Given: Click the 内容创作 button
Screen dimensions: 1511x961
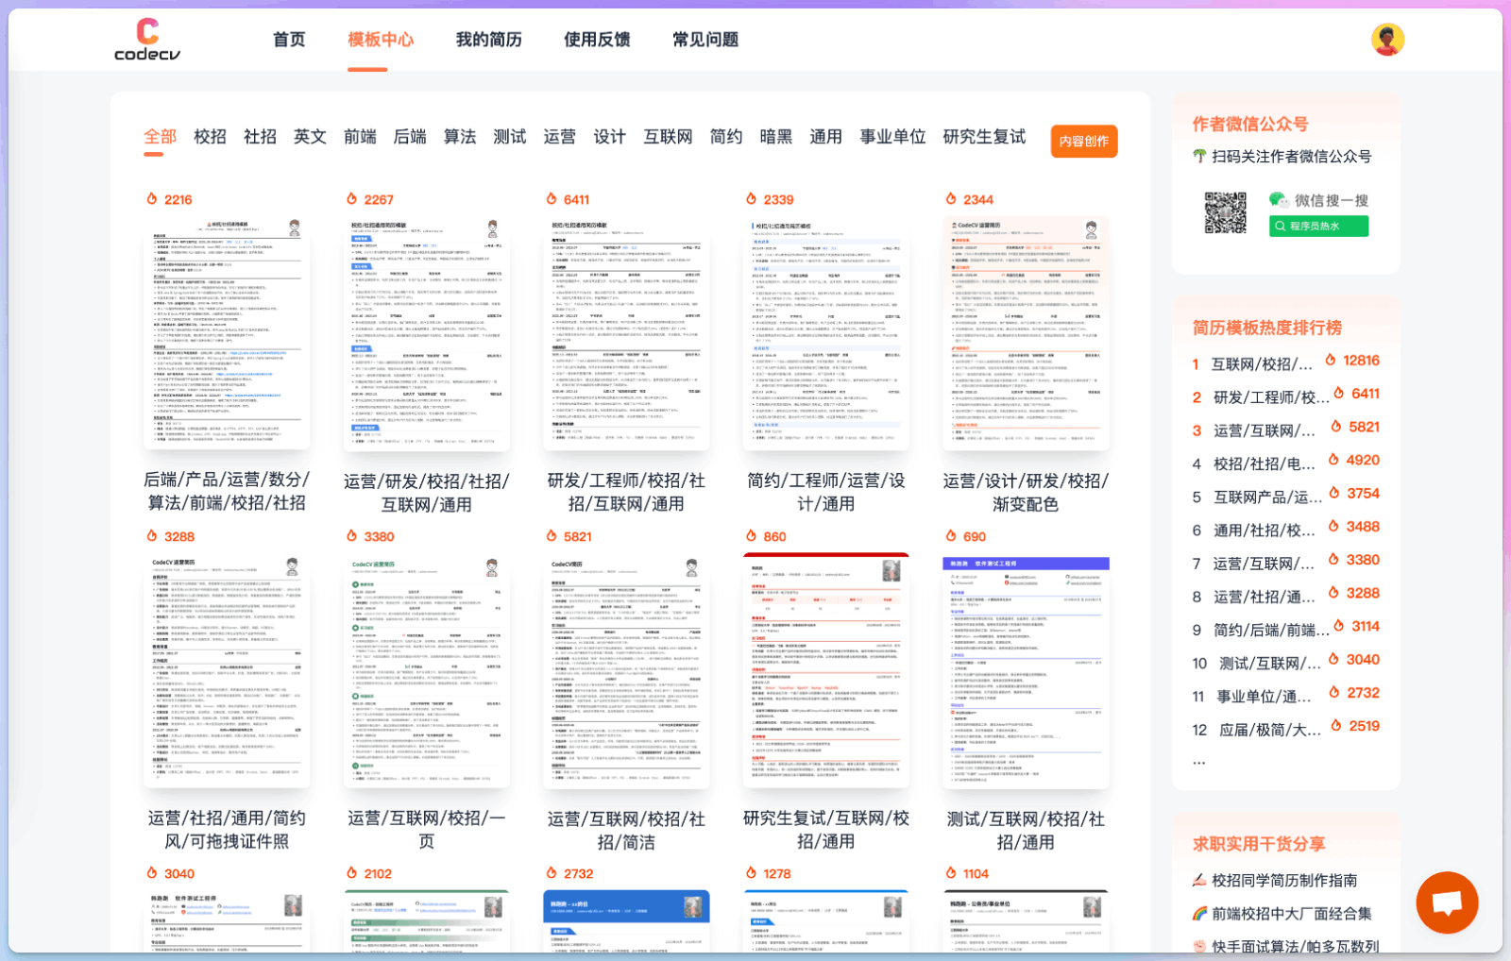Looking at the screenshot, I should pyautogui.click(x=1084, y=141).
